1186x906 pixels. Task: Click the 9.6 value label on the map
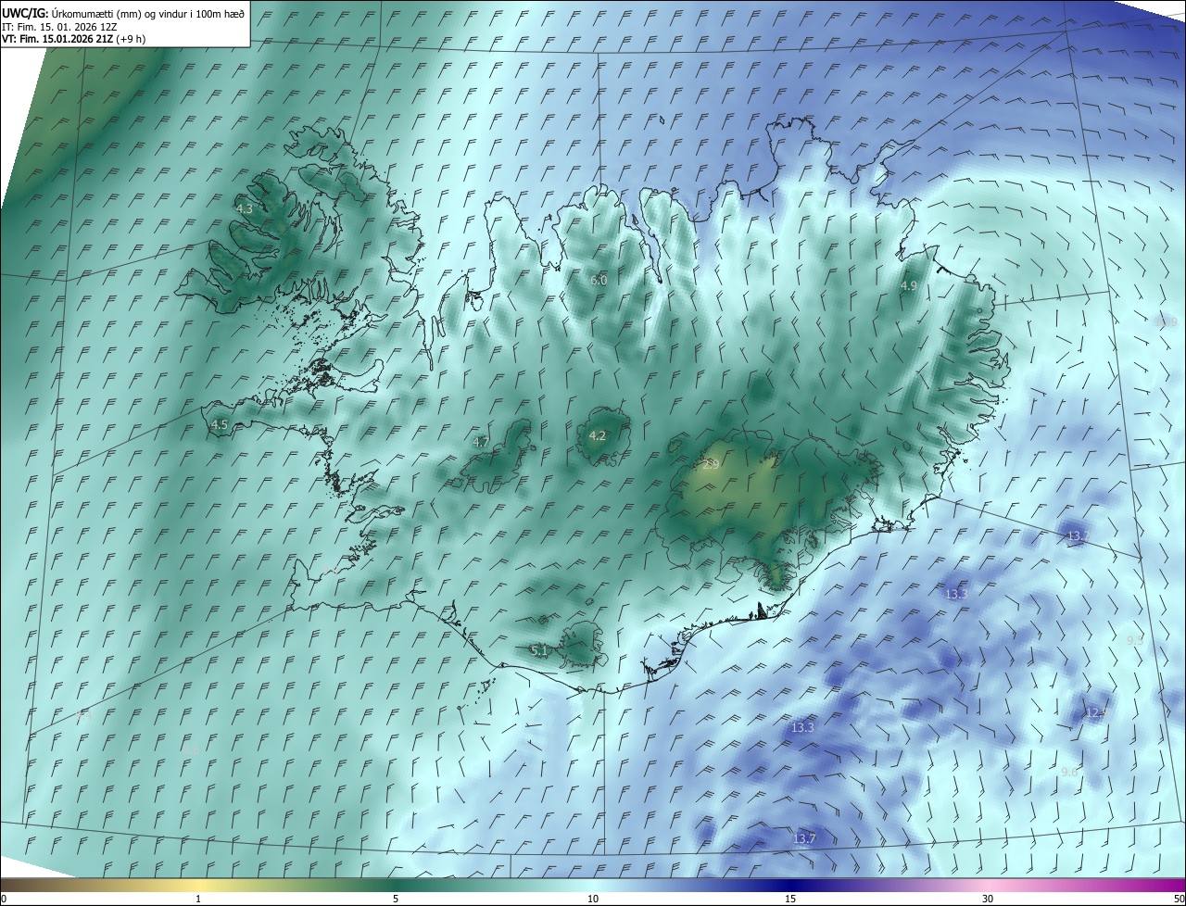tap(1069, 772)
